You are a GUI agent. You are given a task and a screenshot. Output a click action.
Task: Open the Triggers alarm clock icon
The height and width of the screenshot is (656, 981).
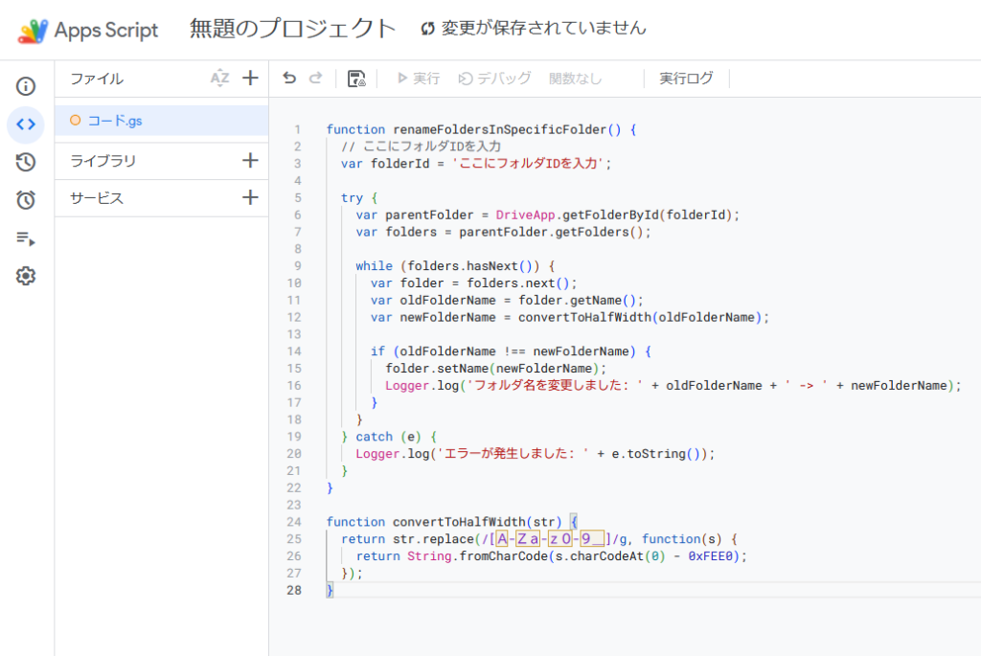(26, 200)
